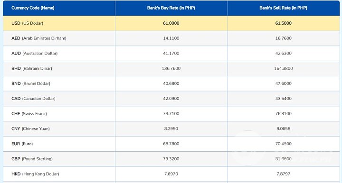Click BND sell rate 47.6000
The image size is (342, 183).
pyautogui.click(x=283, y=83)
